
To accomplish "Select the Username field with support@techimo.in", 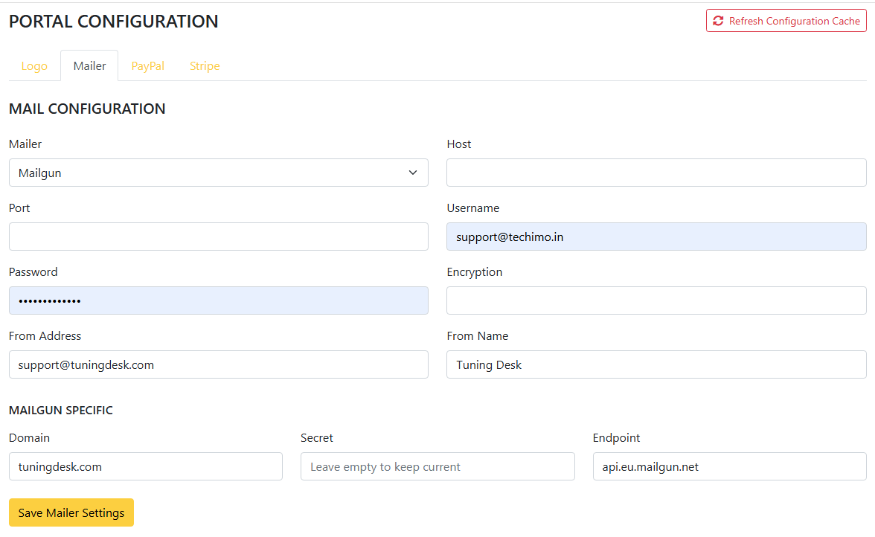I will pos(656,237).
